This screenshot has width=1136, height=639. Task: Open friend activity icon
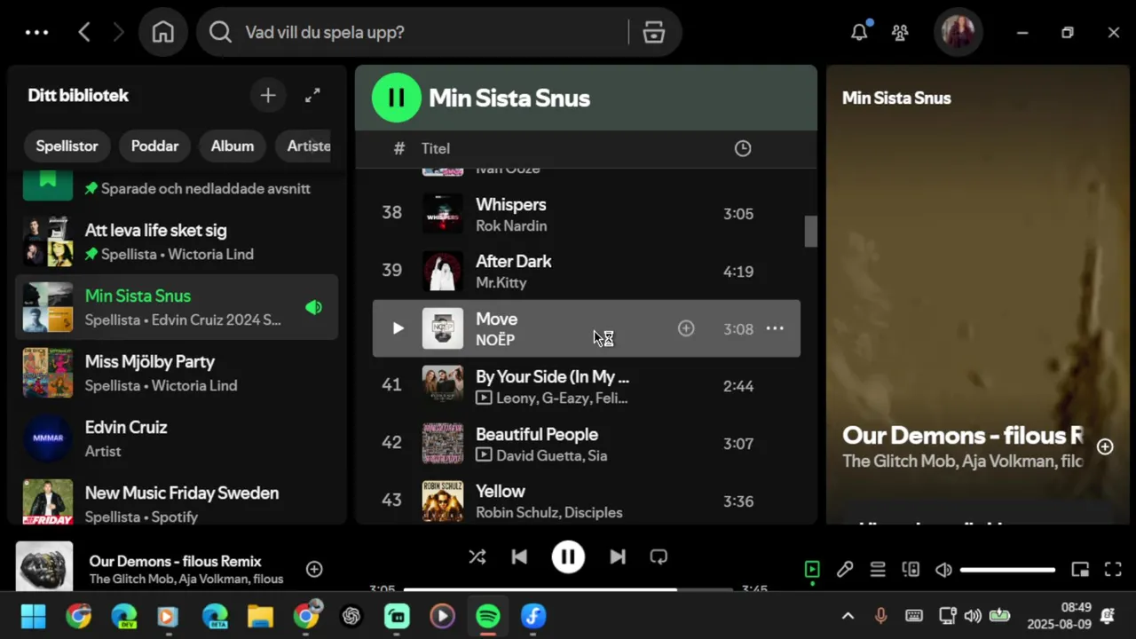click(900, 32)
